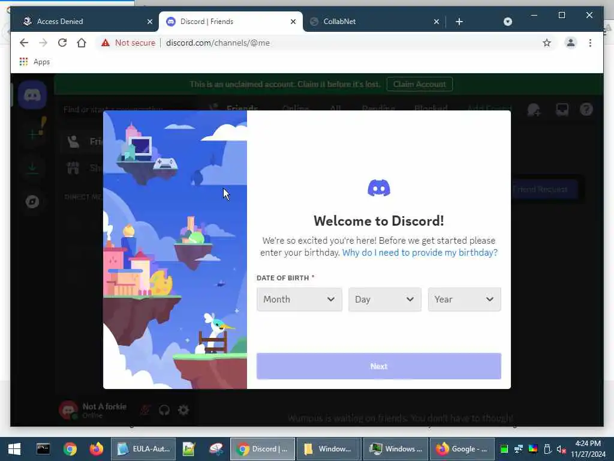Click the Discord home logo in sidebar

click(x=32, y=95)
